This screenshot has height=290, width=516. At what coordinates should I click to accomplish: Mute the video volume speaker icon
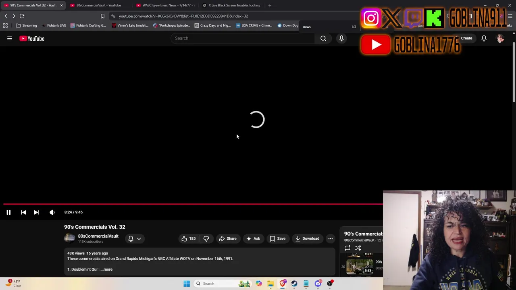[x=52, y=212]
